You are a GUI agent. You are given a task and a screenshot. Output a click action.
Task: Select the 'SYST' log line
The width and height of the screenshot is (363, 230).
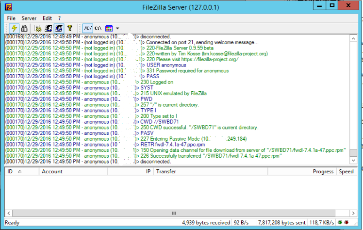tap(79, 88)
